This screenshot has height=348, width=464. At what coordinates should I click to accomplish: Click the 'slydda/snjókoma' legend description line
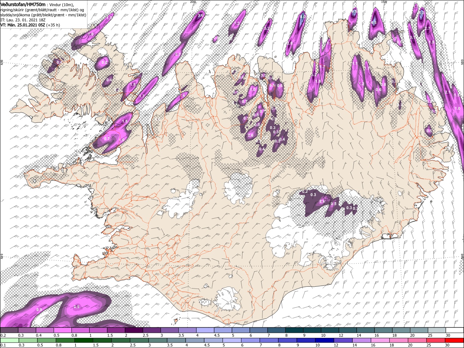tap(43, 15)
